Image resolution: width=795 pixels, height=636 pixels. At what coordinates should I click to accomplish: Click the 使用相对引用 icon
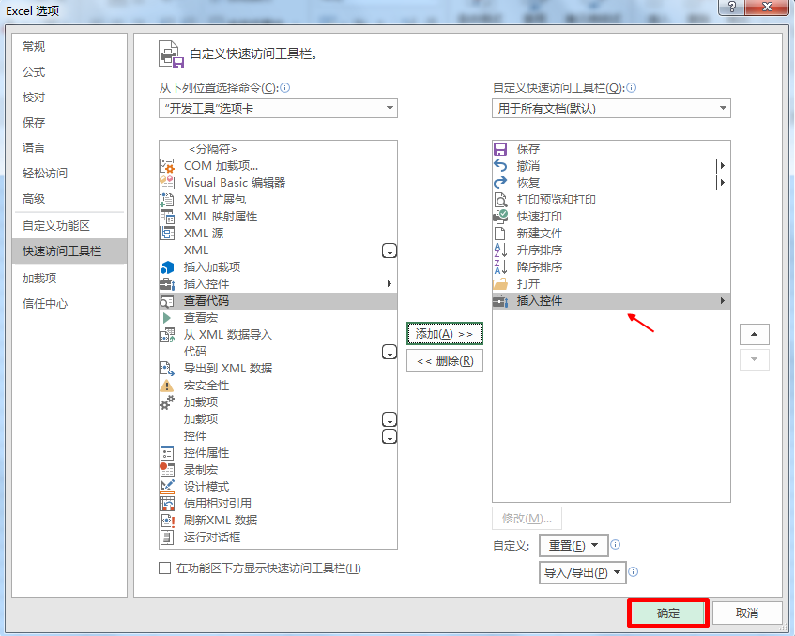tap(167, 504)
